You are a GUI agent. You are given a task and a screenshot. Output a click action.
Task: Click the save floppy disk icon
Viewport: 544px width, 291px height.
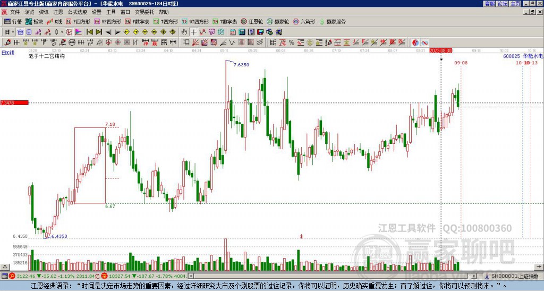point(260,32)
